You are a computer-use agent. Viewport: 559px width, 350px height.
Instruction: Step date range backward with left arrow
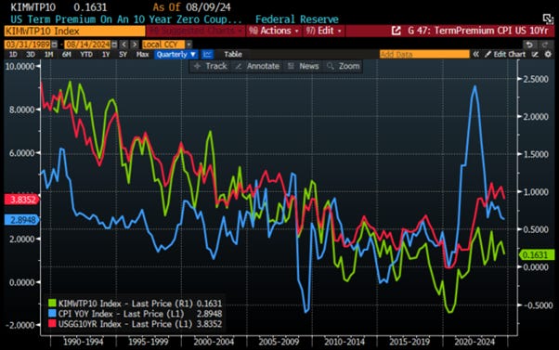(123, 45)
